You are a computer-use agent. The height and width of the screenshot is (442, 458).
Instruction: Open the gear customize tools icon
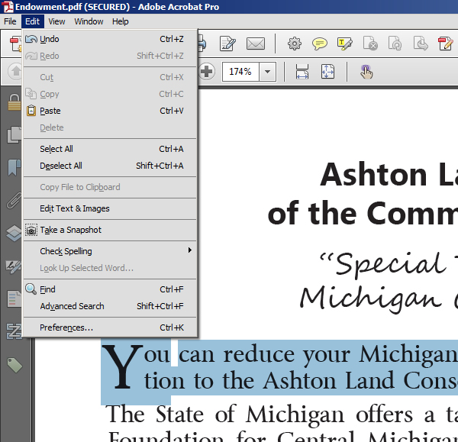click(295, 44)
